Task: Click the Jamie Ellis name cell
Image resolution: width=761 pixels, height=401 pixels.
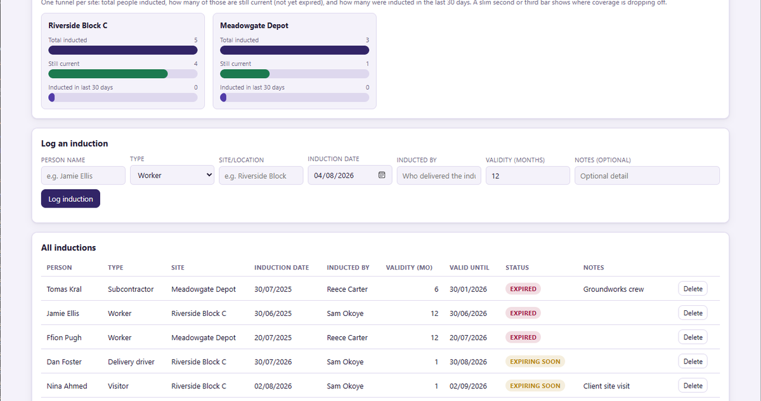Action: [63, 313]
